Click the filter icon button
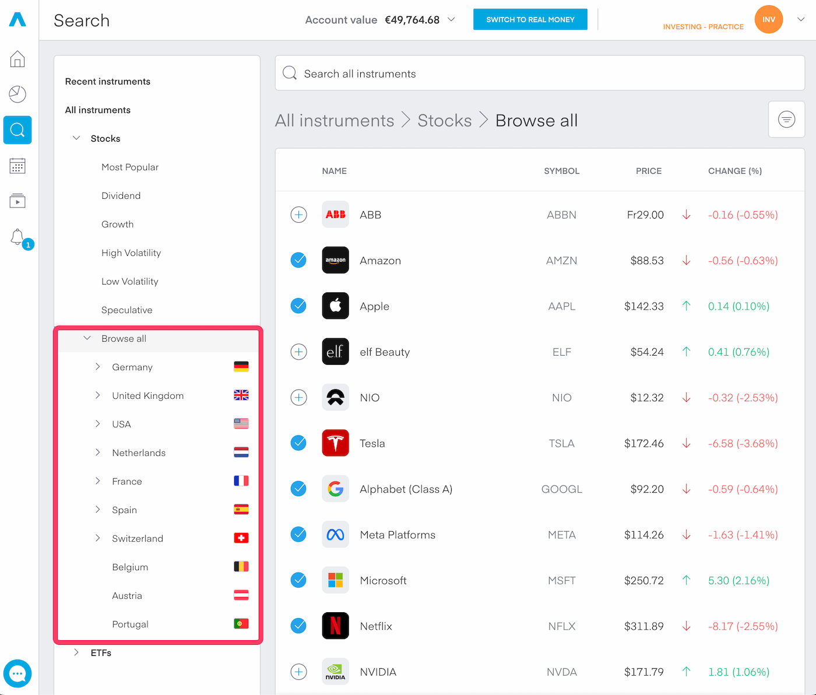The image size is (816, 695). 786,120
